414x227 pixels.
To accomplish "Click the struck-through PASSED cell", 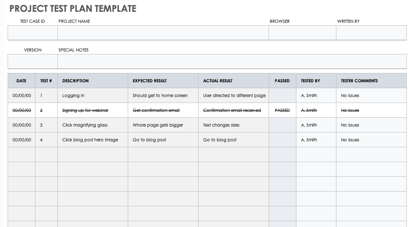I will coord(282,110).
